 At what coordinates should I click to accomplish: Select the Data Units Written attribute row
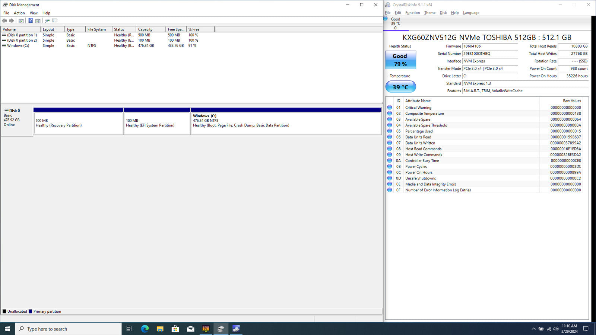(x=484, y=143)
